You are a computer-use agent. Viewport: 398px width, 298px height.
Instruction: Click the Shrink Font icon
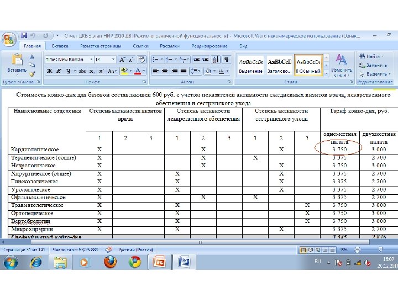tap(131, 60)
